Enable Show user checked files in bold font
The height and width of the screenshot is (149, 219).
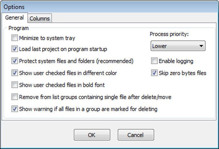coord(14,85)
